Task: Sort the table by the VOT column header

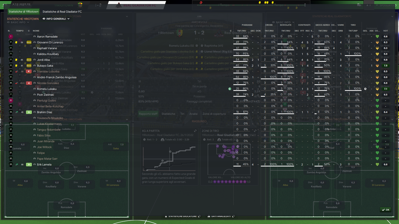Action: [386, 31]
